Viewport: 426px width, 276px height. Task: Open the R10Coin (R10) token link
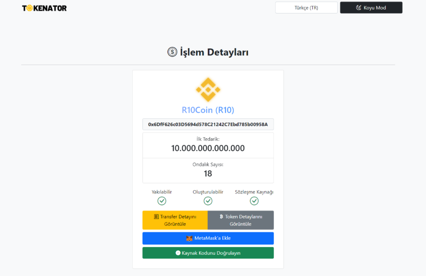click(x=208, y=110)
